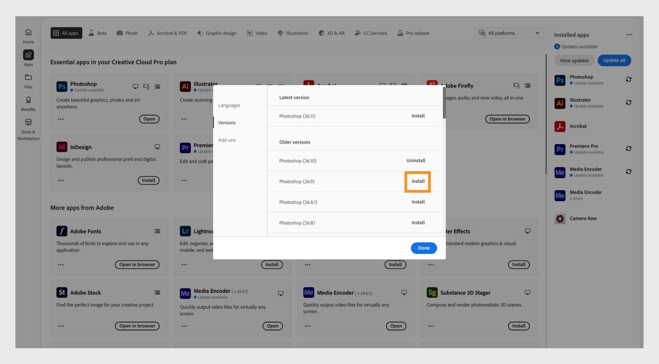This screenshot has height=364, width=659.
Task: Select Add-ons in the dialog sidebar
Action: tap(227, 140)
